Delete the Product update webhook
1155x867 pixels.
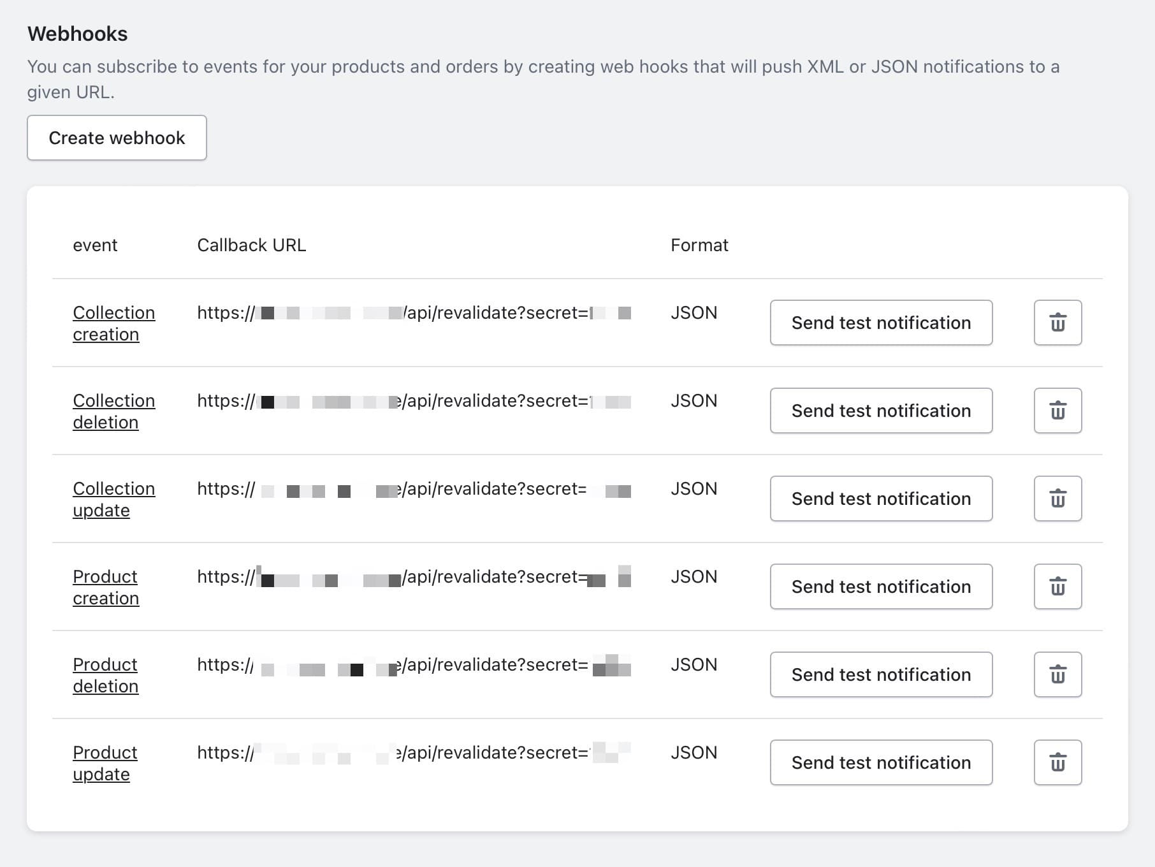[1058, 762]
